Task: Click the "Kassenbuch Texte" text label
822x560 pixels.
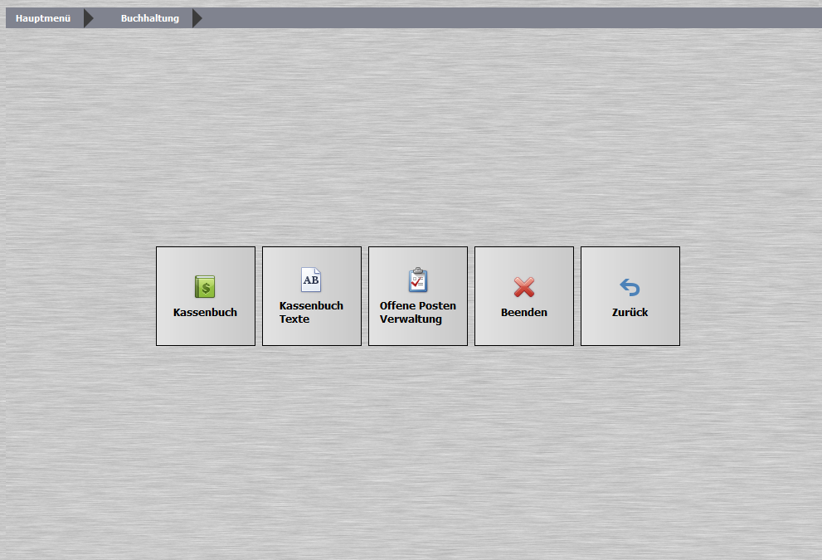Action: tap(311, 312)
